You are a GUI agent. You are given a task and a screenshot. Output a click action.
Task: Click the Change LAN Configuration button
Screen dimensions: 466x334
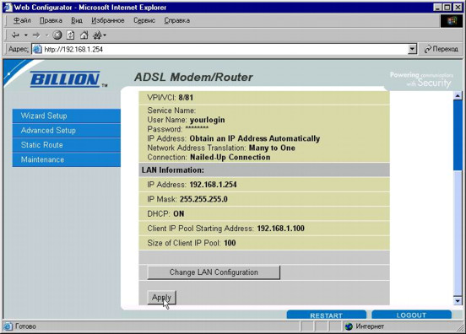(x=214, y=272)
